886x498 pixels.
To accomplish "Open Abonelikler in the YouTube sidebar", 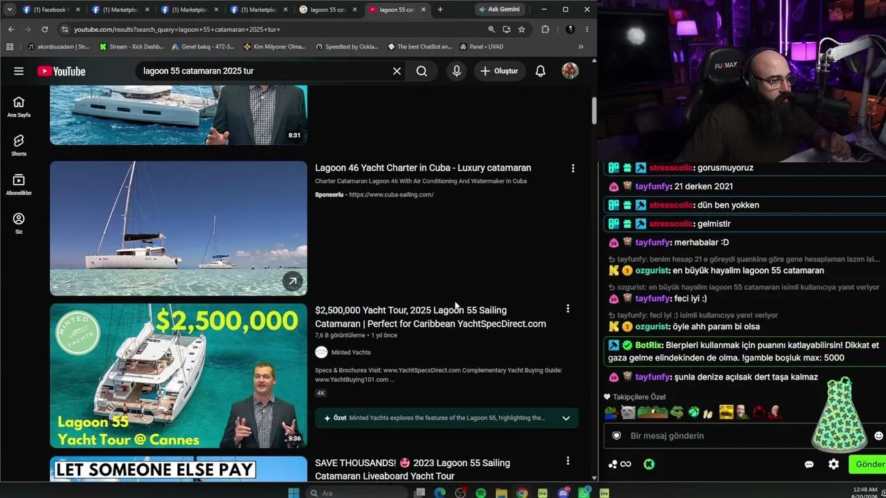I will click(19, 185).
